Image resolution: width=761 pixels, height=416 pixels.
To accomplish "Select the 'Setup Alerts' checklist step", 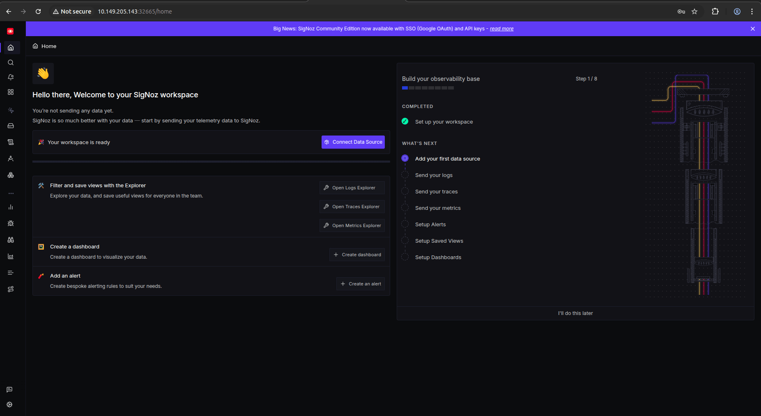I will pyautogui.click(x=430, y=225).
